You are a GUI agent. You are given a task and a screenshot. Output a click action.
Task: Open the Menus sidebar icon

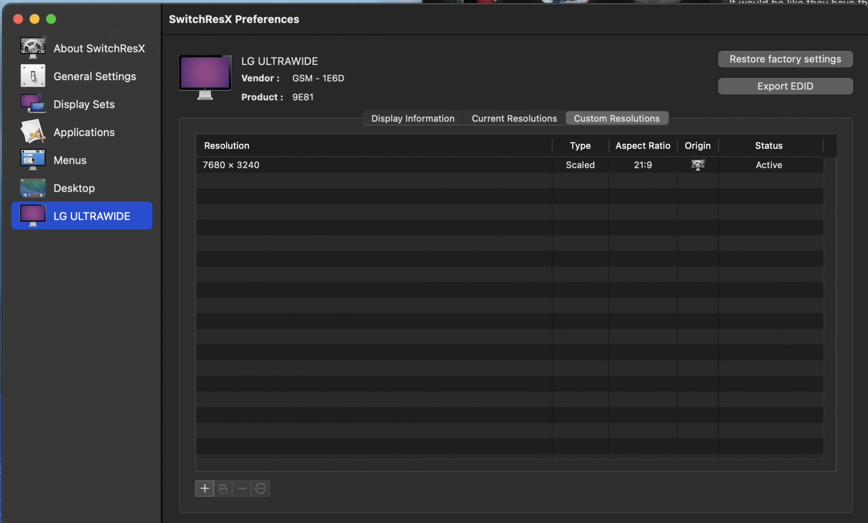(33, 160)
